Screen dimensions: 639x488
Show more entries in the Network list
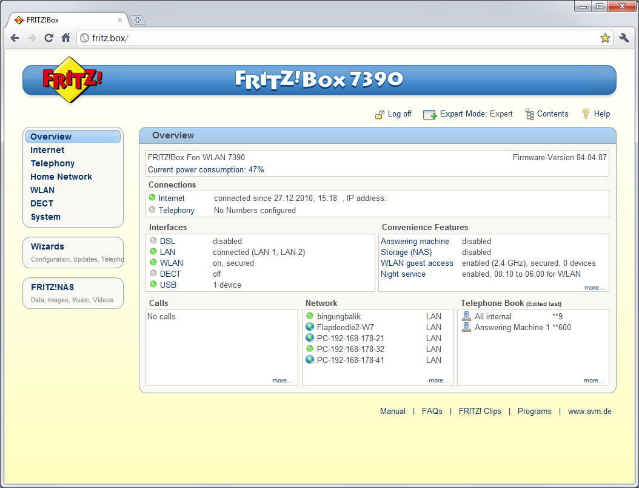[x=438, y=381]
